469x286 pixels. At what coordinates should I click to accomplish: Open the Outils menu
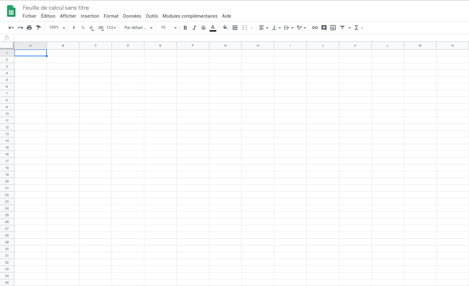(x=152, y=16)
